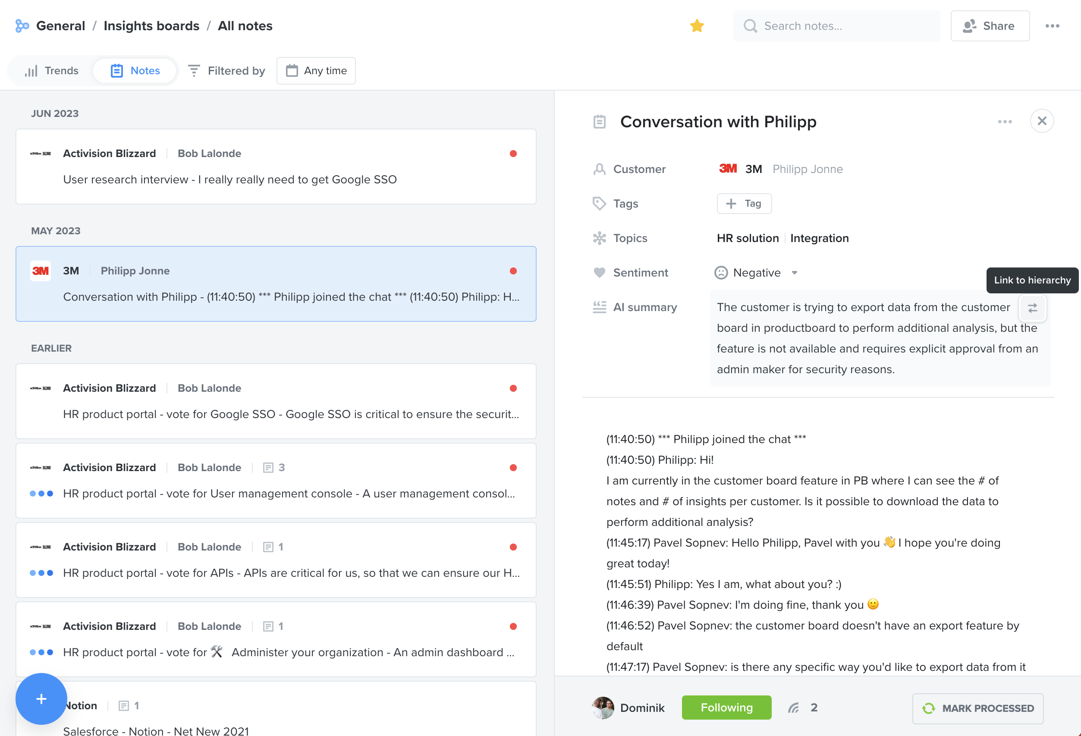
Task: Click the Following toggle on Dominik's entry
Action: 727,708
